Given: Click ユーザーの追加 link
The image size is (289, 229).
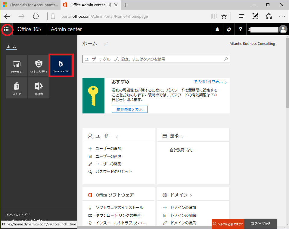Looking at the screenshot, I should tap(108, 149).
